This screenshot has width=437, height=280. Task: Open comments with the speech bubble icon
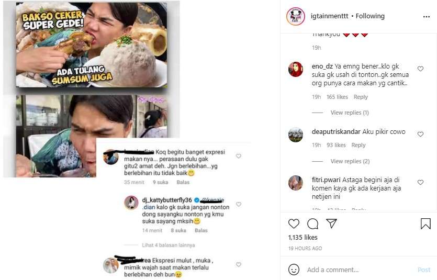click(x=312, y=224)
